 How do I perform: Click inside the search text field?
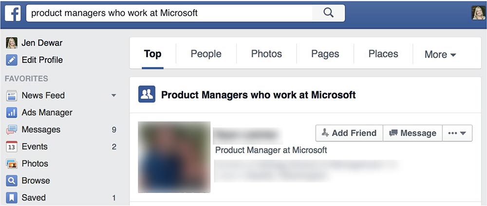coord(169,13)
